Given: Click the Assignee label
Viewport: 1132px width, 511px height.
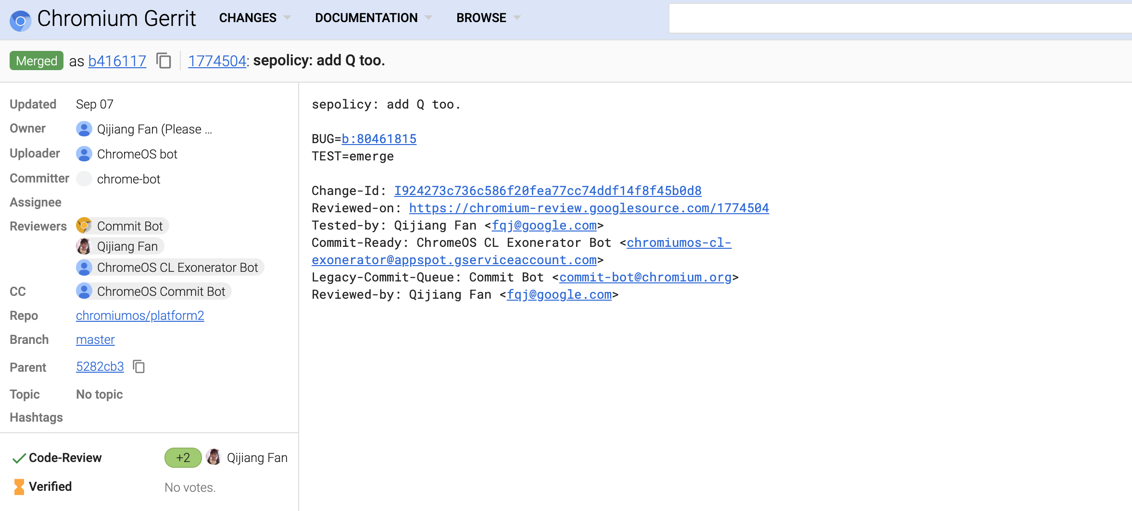Looking at the screenshot, I should point(36,202).
